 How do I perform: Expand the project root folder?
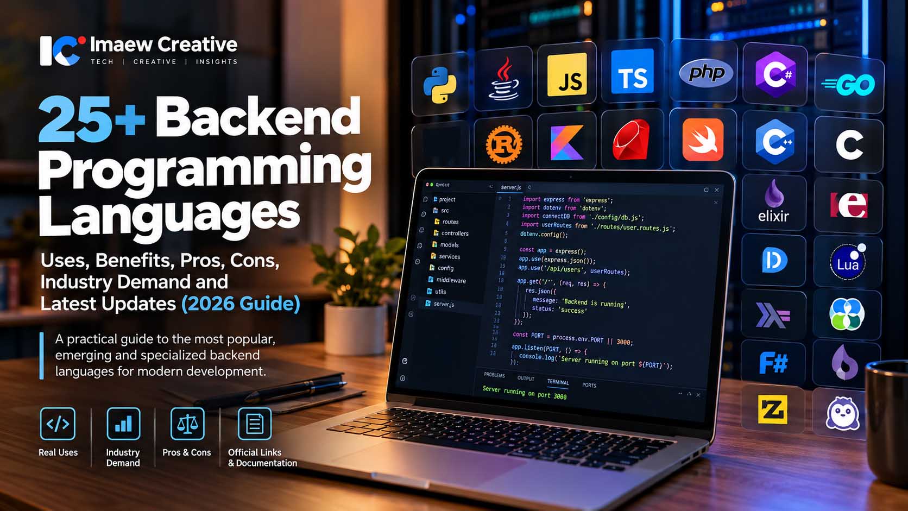click(444, 199)
